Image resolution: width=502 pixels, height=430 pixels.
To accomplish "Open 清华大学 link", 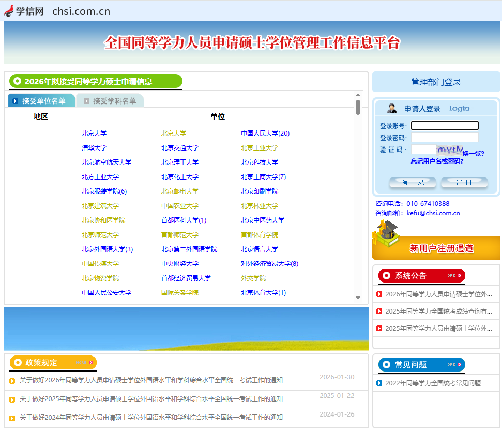I will pyautogui.click(x=94, y=147).
